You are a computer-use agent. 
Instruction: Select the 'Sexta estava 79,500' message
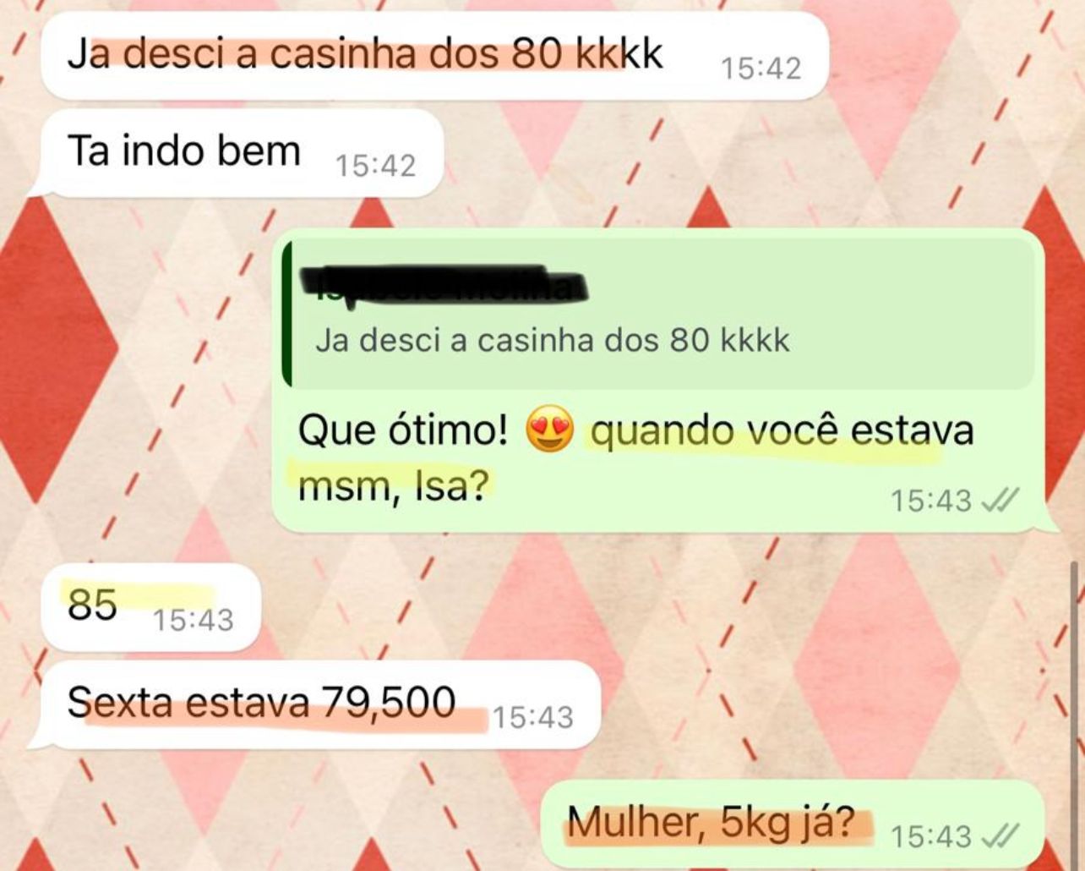314,704
